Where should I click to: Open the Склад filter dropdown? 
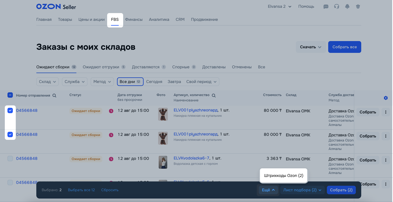point(48,82)
